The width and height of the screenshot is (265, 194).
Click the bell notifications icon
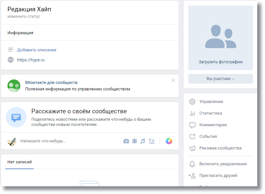[x=192, y=164]
